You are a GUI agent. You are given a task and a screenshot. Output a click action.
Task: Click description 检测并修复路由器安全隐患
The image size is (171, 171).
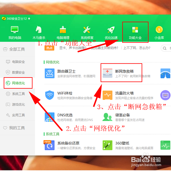tap(75, 98)
